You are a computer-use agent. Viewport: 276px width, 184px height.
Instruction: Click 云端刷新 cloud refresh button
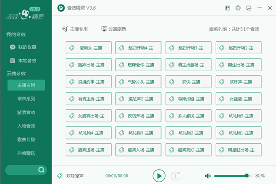tap(114, 29)
